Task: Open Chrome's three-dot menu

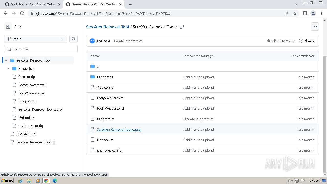Action: click(x=321, y=13)
